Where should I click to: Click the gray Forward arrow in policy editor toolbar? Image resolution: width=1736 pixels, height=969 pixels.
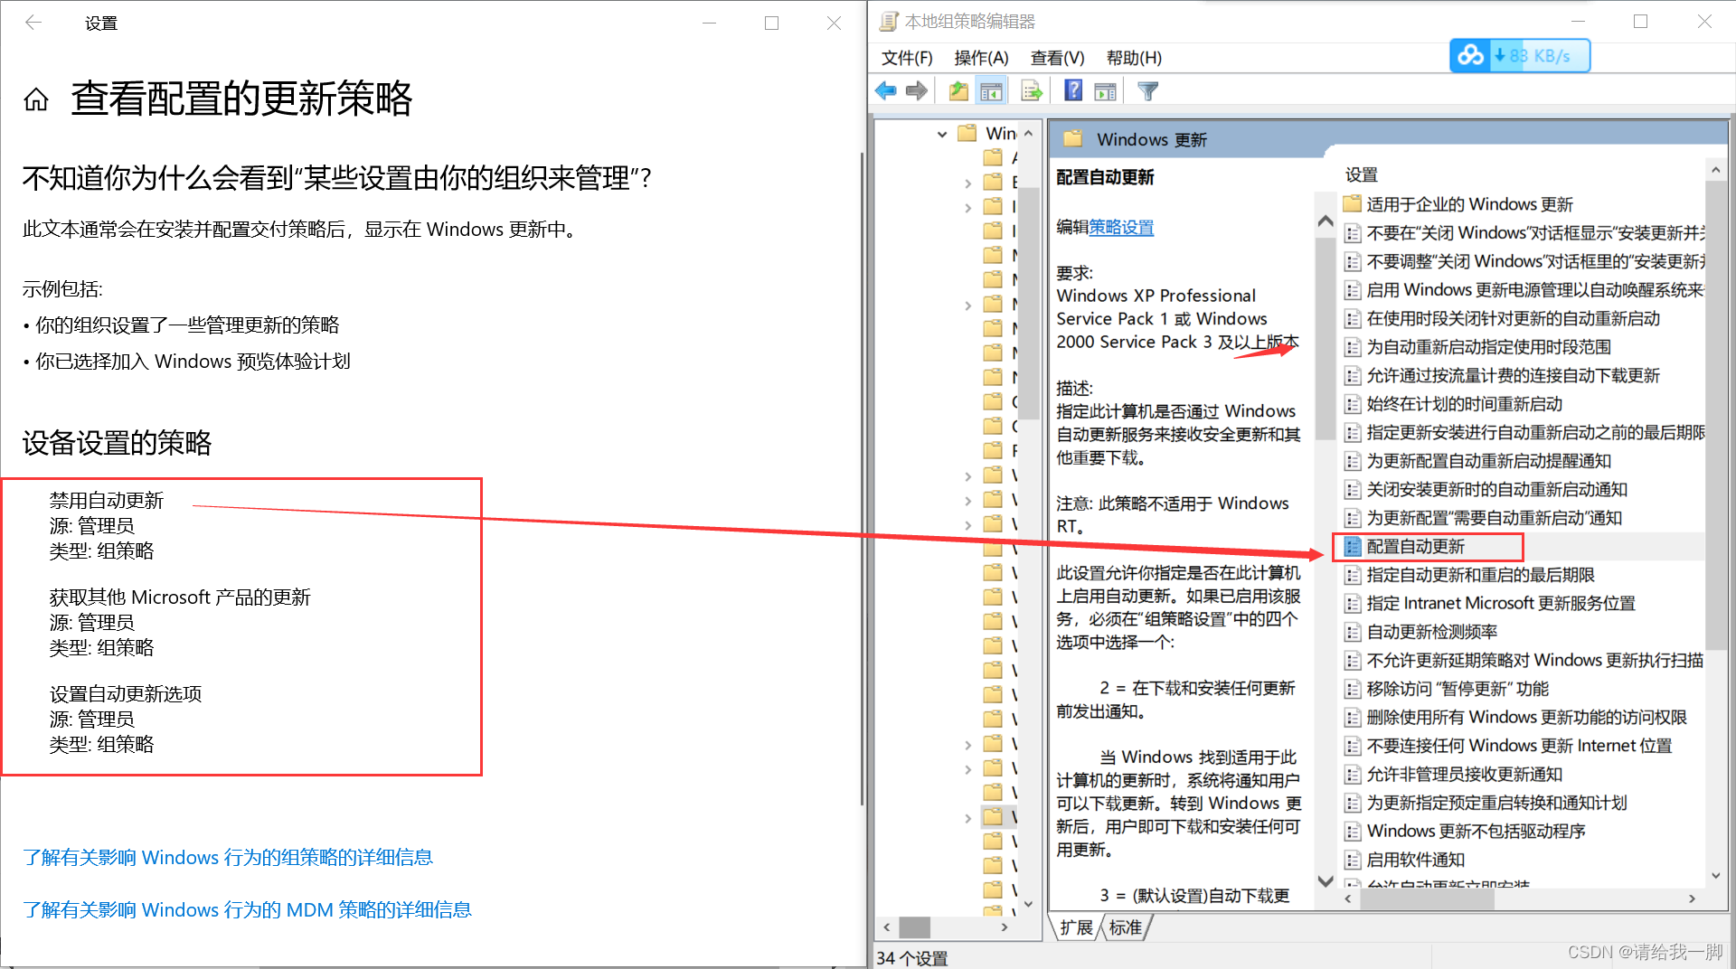point(917,90)
